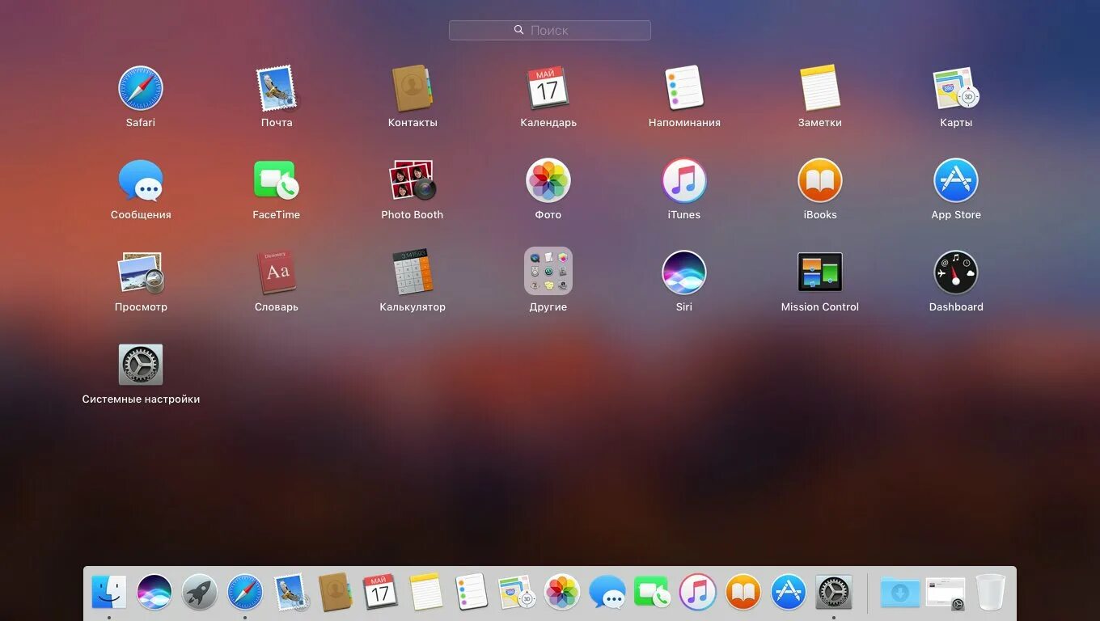The image size is (1100, 621).
Task: Expand the Другие folder in Launchpad
Action: click(548, 272)
